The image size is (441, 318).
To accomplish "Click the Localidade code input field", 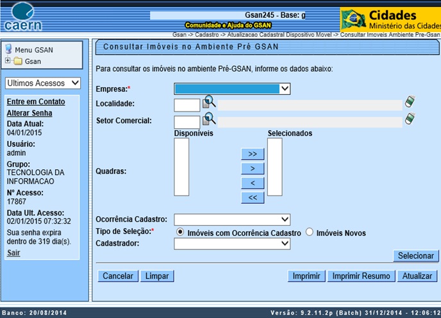I will (x=187, y=105).
